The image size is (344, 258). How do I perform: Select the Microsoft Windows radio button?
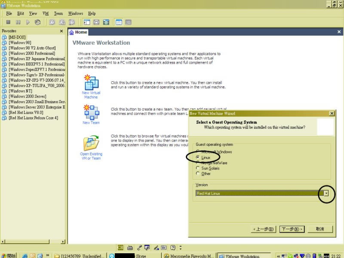click(x=198, y=151)
